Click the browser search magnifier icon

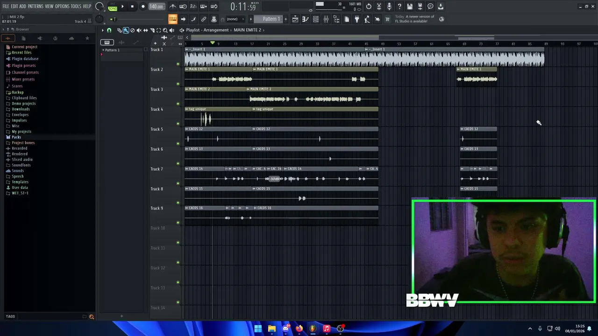coord(92,317)
